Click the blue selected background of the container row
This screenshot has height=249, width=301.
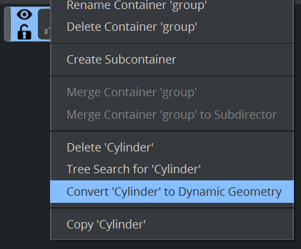pyautogui.click(x=35, y=24)
